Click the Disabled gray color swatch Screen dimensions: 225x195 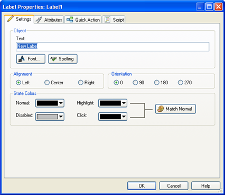click(x=47, y=117)
